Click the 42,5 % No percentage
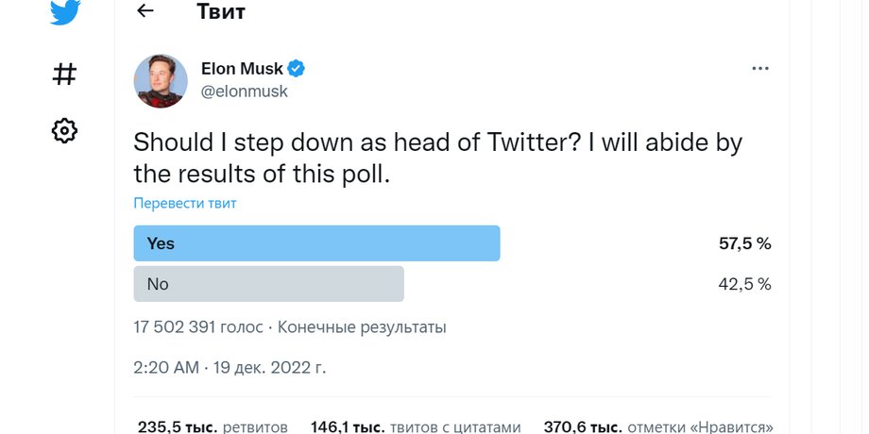This screenshot has width=869, height=434. [744, 283]
